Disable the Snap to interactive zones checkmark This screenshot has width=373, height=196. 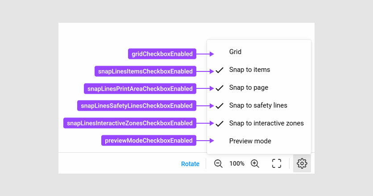(220, 124)
